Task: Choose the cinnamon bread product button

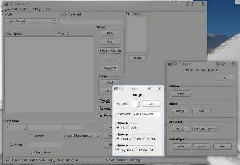Action: click(x=205, y=129)
